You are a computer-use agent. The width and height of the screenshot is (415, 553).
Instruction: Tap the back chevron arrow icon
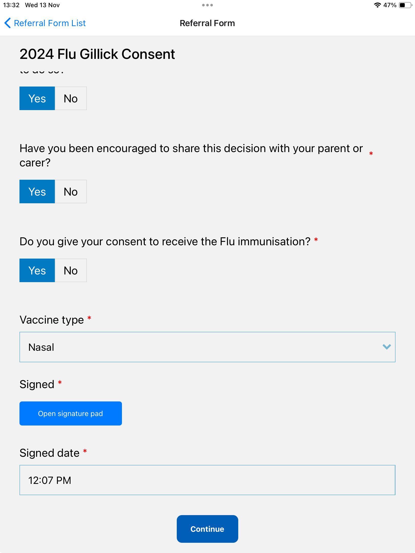(8, 23)
